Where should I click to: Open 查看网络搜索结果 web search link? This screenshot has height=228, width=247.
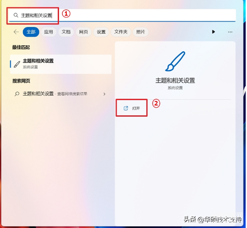72,94
